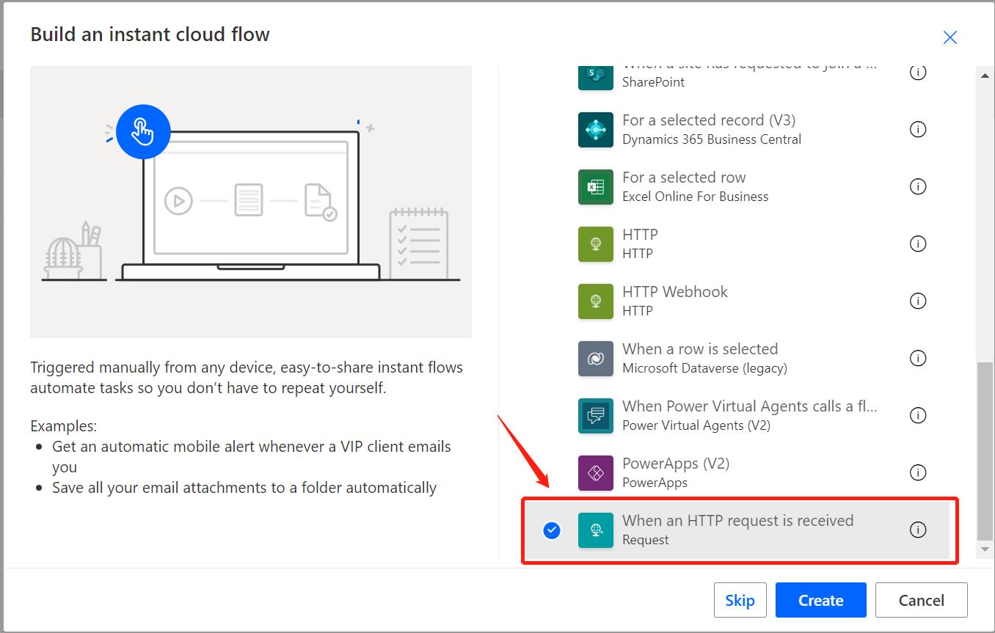Click the scrollbar down arrow
Screen dimensions: 995x633
(985, 549)
